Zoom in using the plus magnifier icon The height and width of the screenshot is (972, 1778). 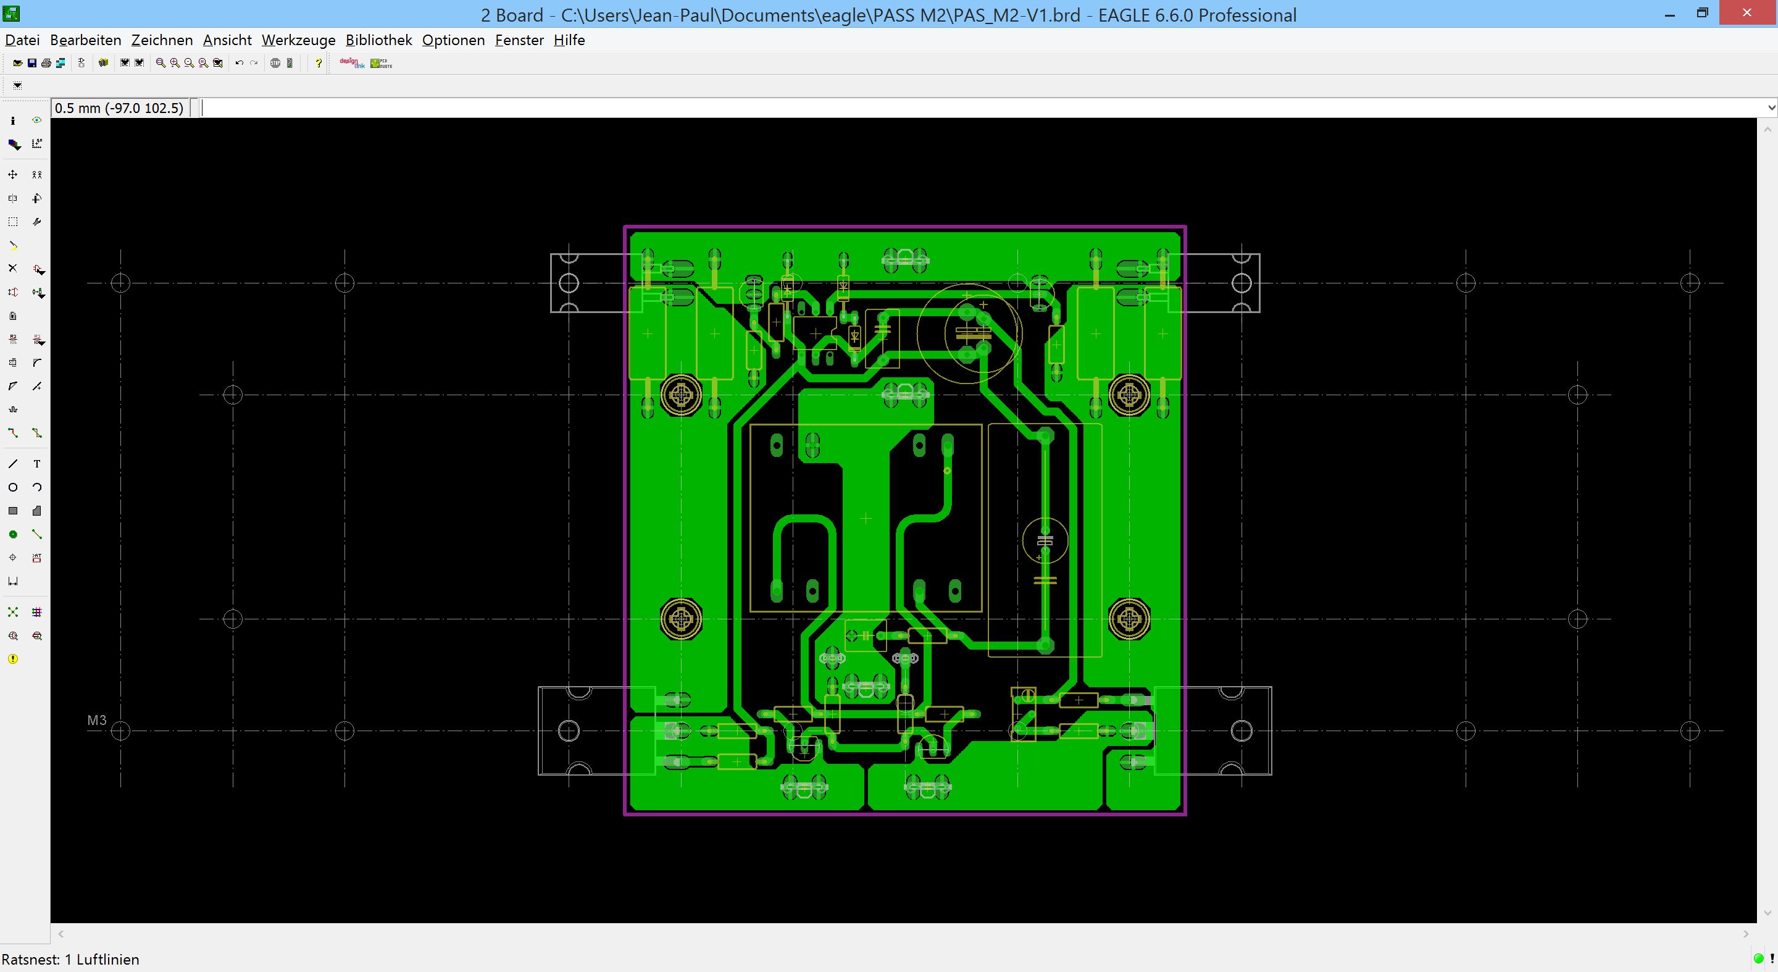175,63
